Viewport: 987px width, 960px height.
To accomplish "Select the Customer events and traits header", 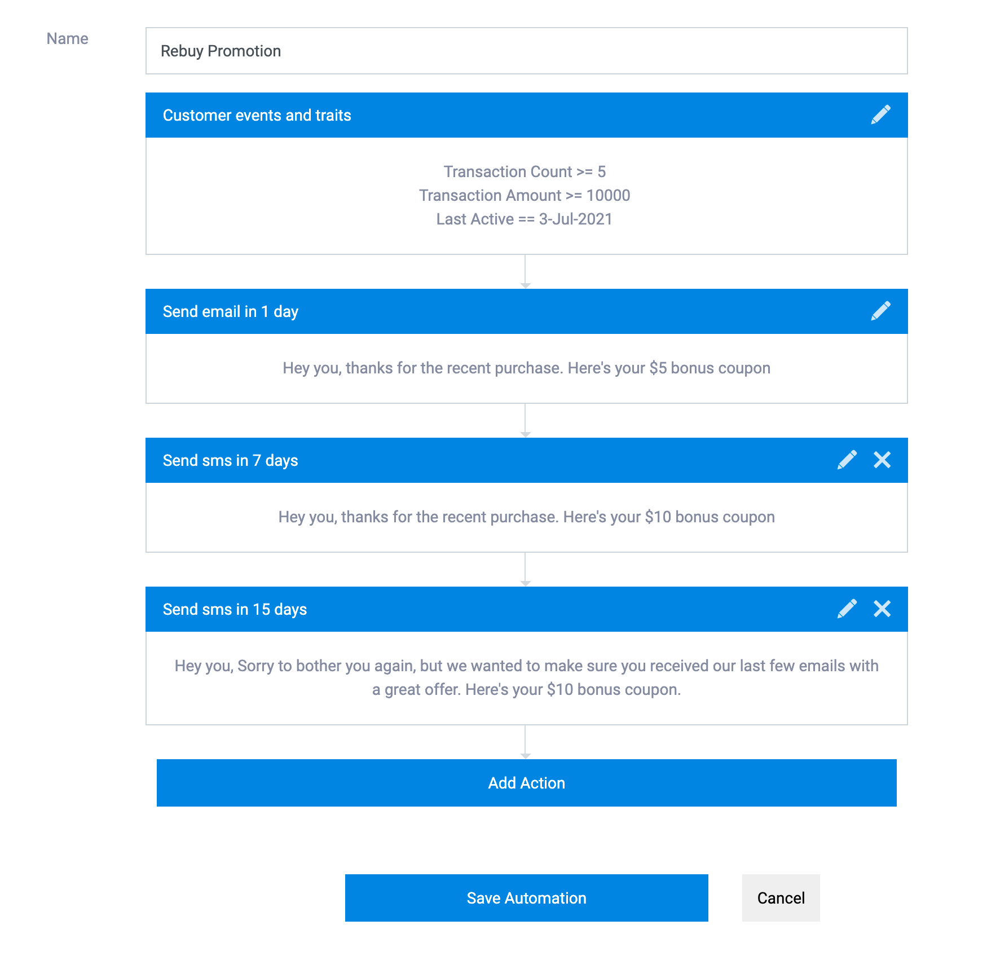I will [x=526, y=115].
